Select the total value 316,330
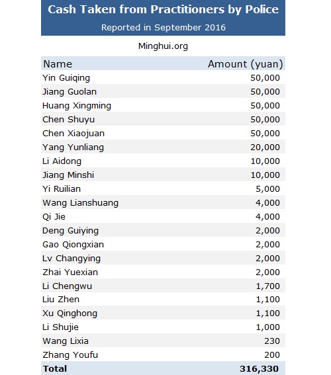Image resolution: width=331 pixels, height=375 pixels. point(260,368)
